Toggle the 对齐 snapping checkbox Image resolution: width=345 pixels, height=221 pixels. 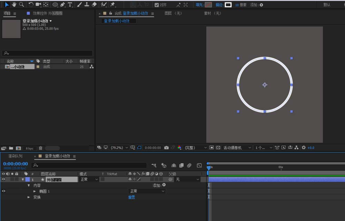tap(157, 5)
